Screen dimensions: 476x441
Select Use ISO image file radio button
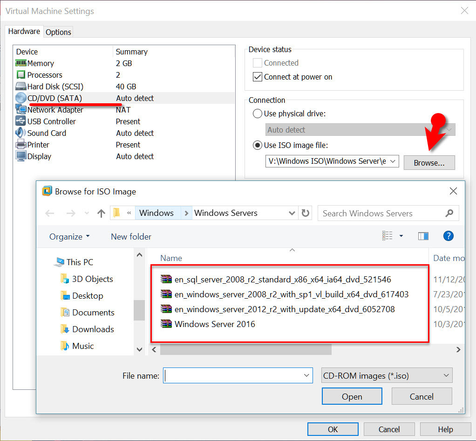pyautogui.click(x=257, y=145)
